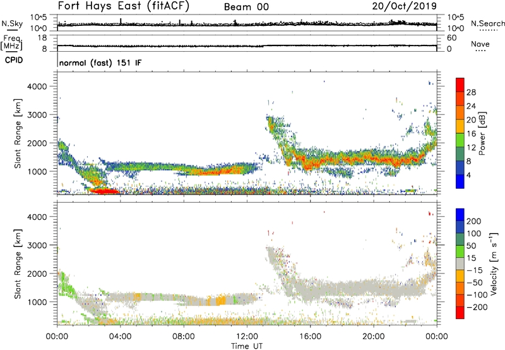Click the "-200" label on velocity colorbar
The image size is (505, 350).
click(x=477, y=307)
